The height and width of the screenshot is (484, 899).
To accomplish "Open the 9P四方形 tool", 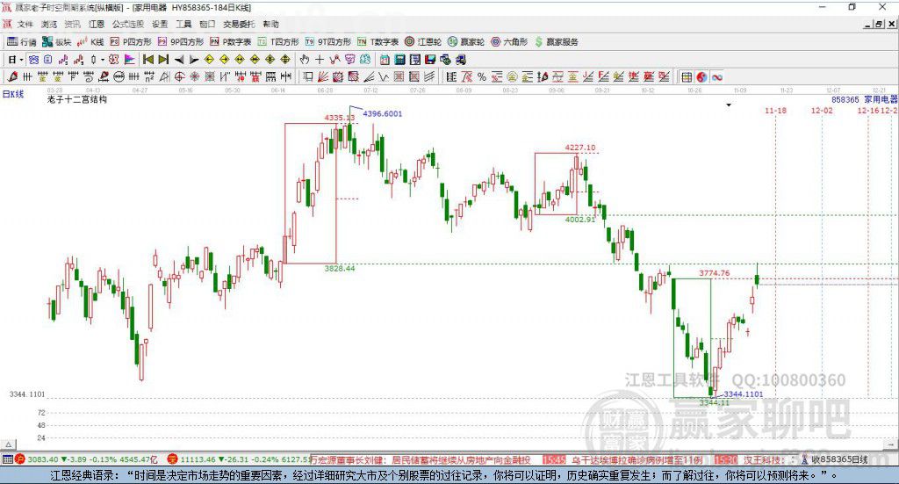I will (x=181, y=42).
